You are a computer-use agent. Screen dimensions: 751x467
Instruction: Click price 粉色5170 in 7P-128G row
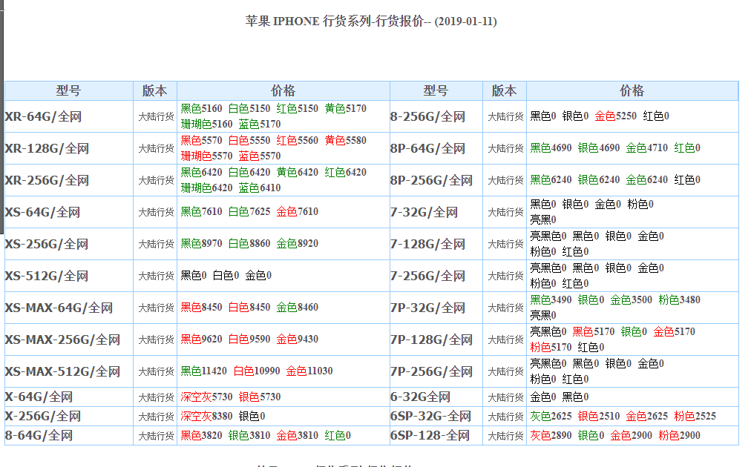pyautogui.click(x=551, y=348)
